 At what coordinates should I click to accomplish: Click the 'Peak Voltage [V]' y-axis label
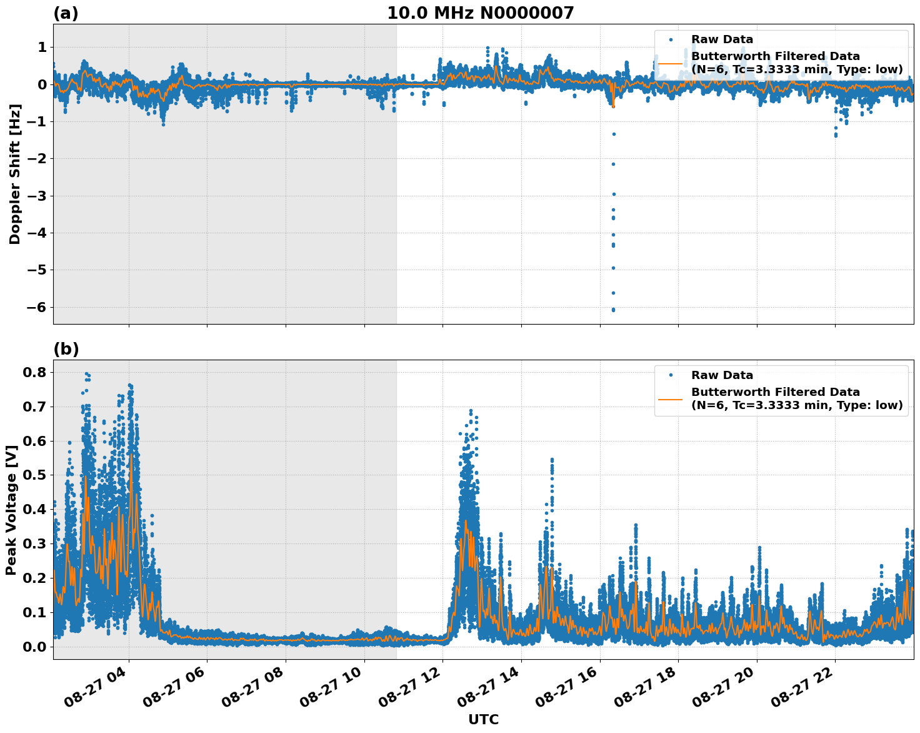pyautogui.click(x=11, y=510)
